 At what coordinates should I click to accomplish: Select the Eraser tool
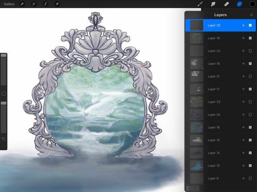pos(226,4)
